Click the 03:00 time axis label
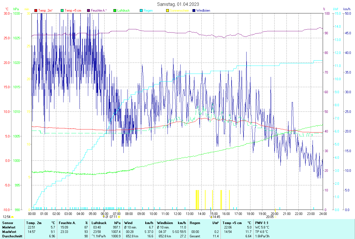Screen dimensions: 355x239 (x=68, y=214)
